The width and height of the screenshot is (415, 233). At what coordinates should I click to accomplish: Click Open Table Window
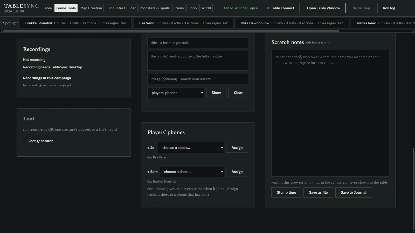[323, 8]
